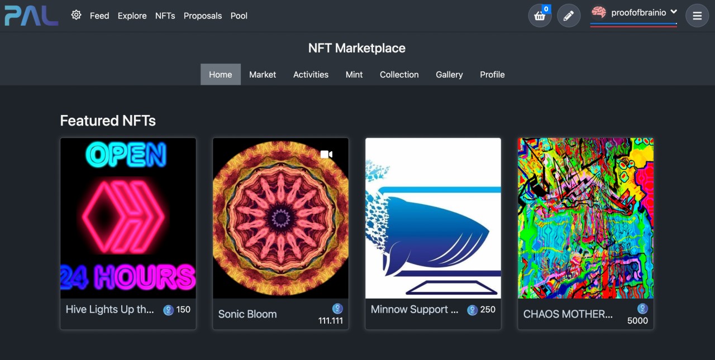Click the 'Featured NFTs' heading

[108, 121]
